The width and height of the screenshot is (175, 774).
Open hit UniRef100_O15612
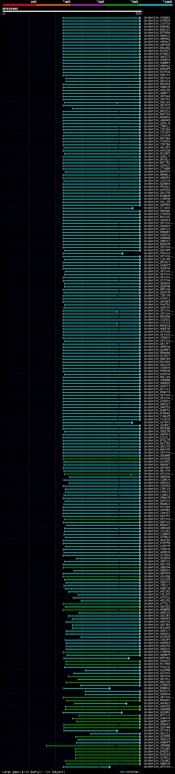[x=157, y=758]
